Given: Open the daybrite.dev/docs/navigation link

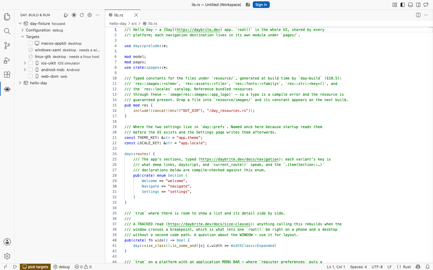Looking at the screenshot, I should 240,159.
